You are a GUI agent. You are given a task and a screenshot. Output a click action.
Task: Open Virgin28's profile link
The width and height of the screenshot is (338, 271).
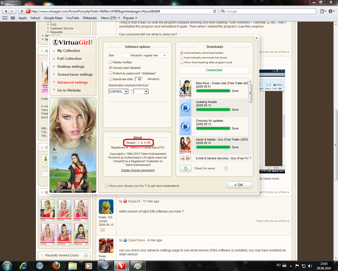coord(134,201)
